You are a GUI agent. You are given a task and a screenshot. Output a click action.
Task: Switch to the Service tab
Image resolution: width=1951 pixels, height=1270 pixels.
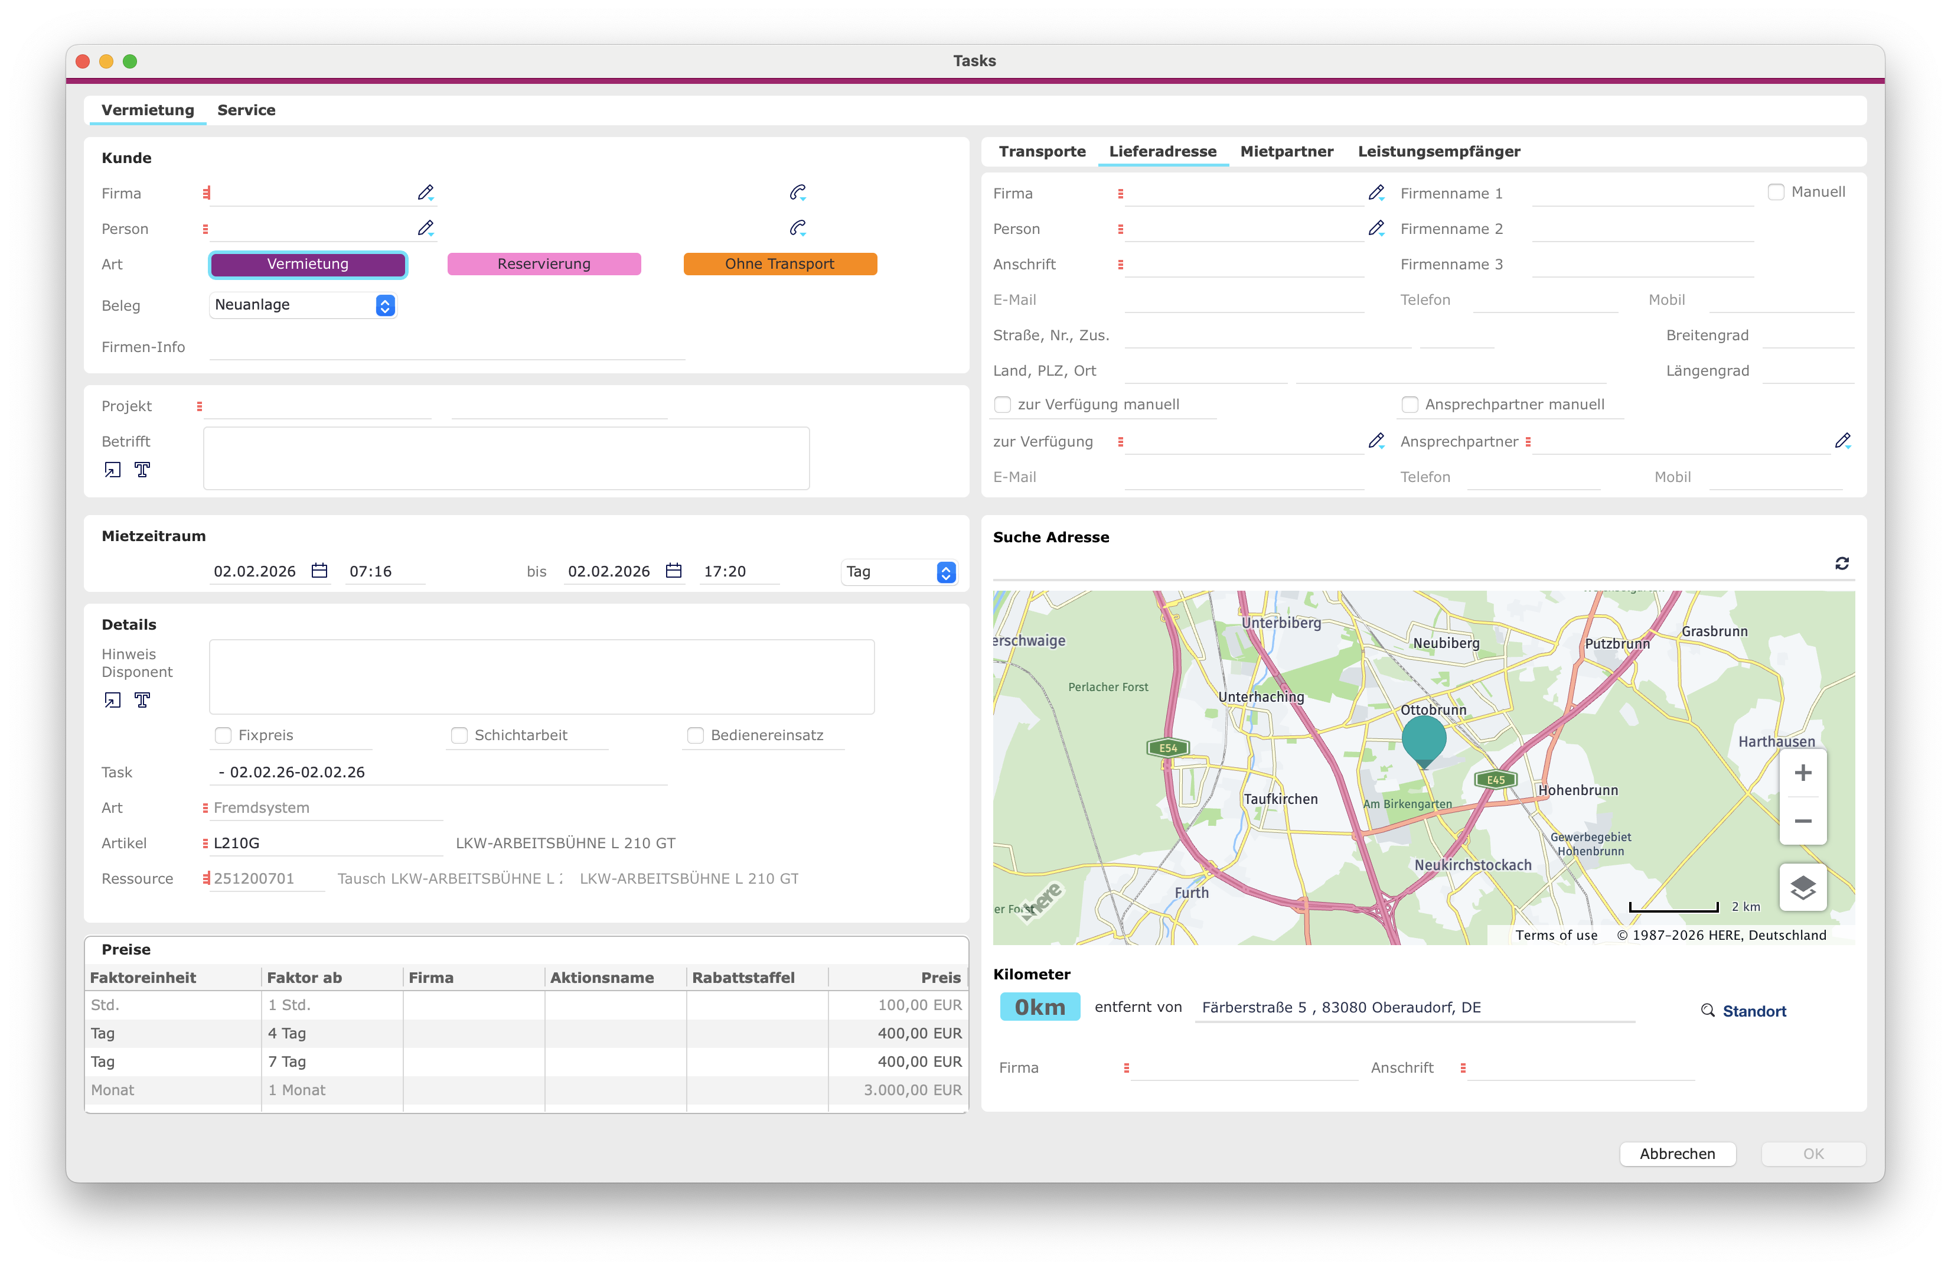point(246,110)
